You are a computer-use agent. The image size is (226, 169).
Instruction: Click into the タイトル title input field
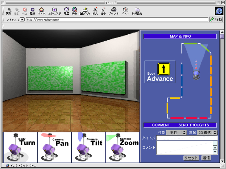187,138
